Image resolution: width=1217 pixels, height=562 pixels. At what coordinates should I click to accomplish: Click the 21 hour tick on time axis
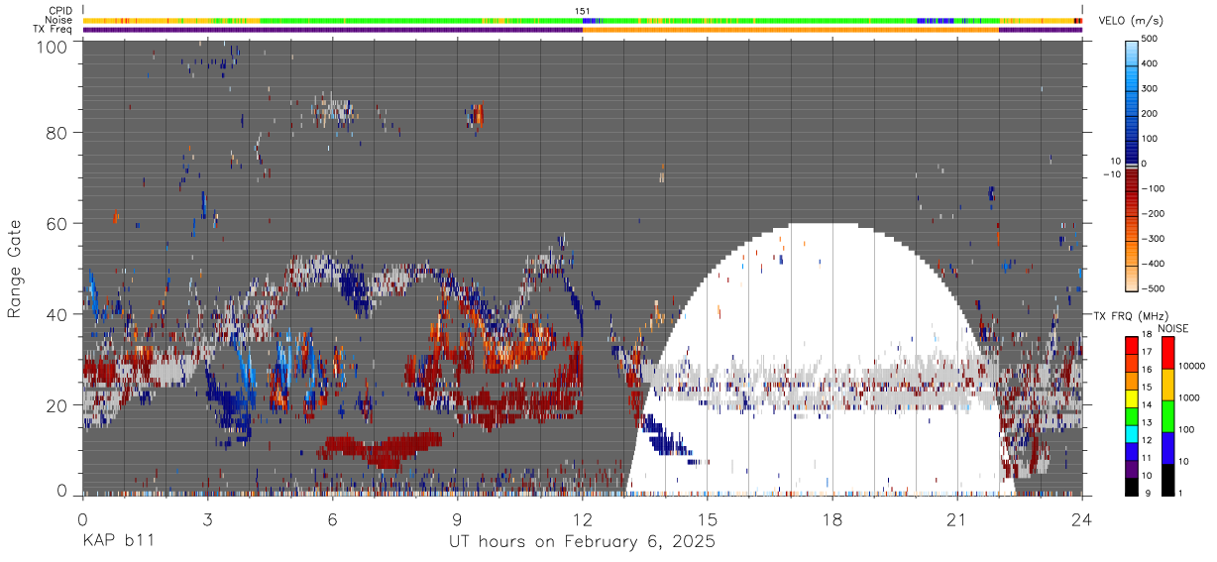click(x=957, y=519)
